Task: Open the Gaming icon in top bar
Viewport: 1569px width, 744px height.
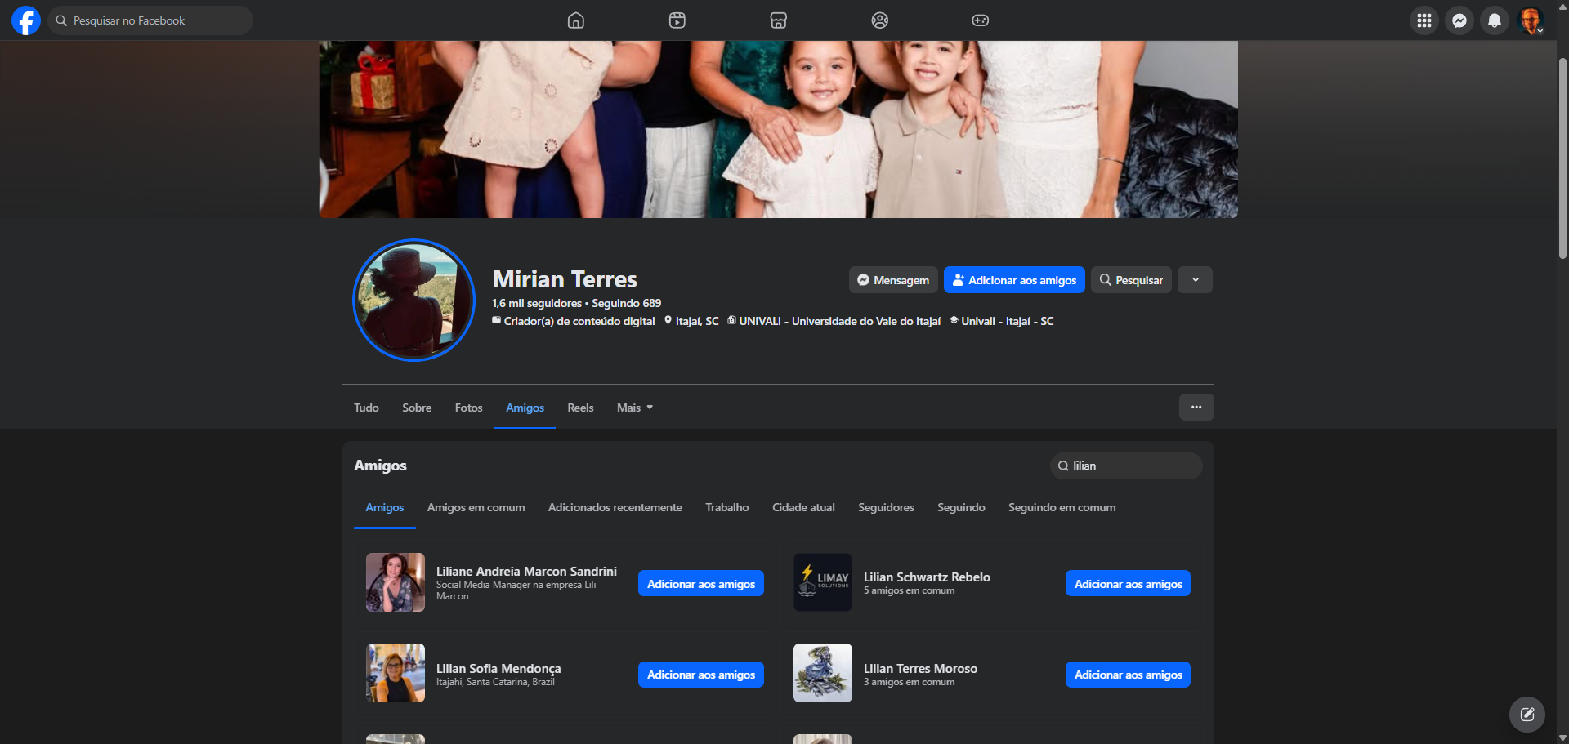Action: (x=981, y=20)
